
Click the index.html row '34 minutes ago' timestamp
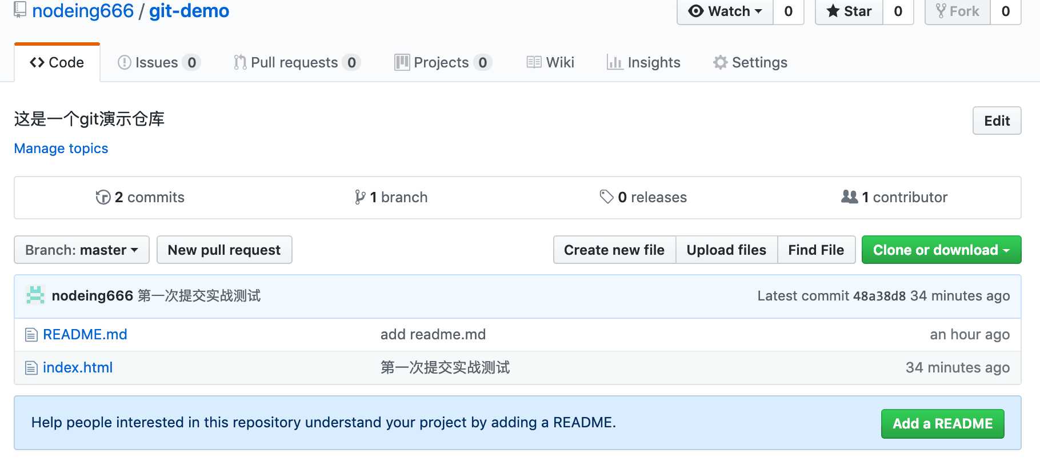coord(958,367)
